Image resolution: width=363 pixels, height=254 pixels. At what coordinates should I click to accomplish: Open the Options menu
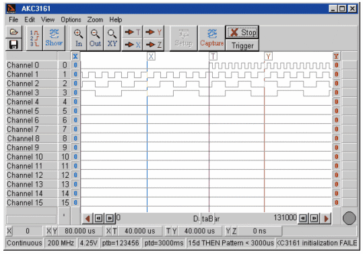71,20
